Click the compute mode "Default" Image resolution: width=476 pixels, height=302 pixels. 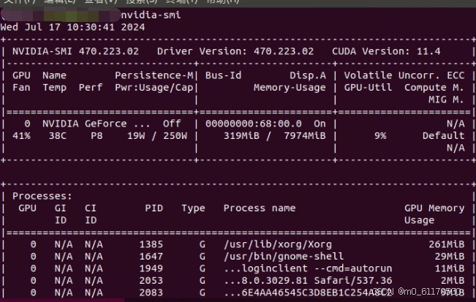pos(443,136)
